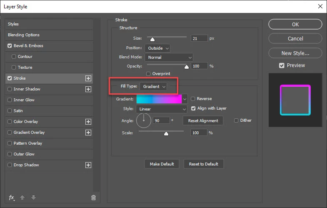Uncheck Bevel & Emboss effect
This screenshot has width=327, height=208.
tap(10, 46)
